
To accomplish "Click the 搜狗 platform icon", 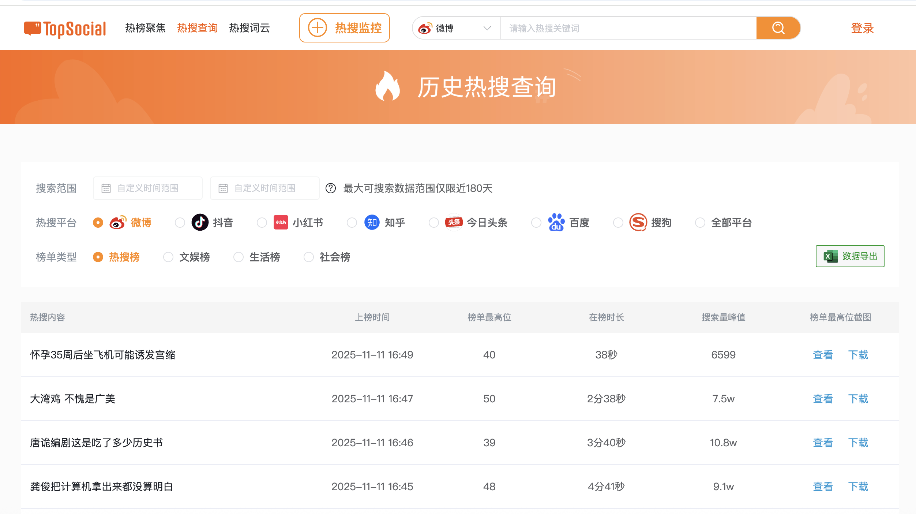I will coord(638,222).
